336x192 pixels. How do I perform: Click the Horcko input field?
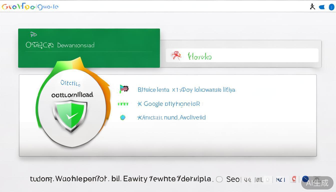242,55
